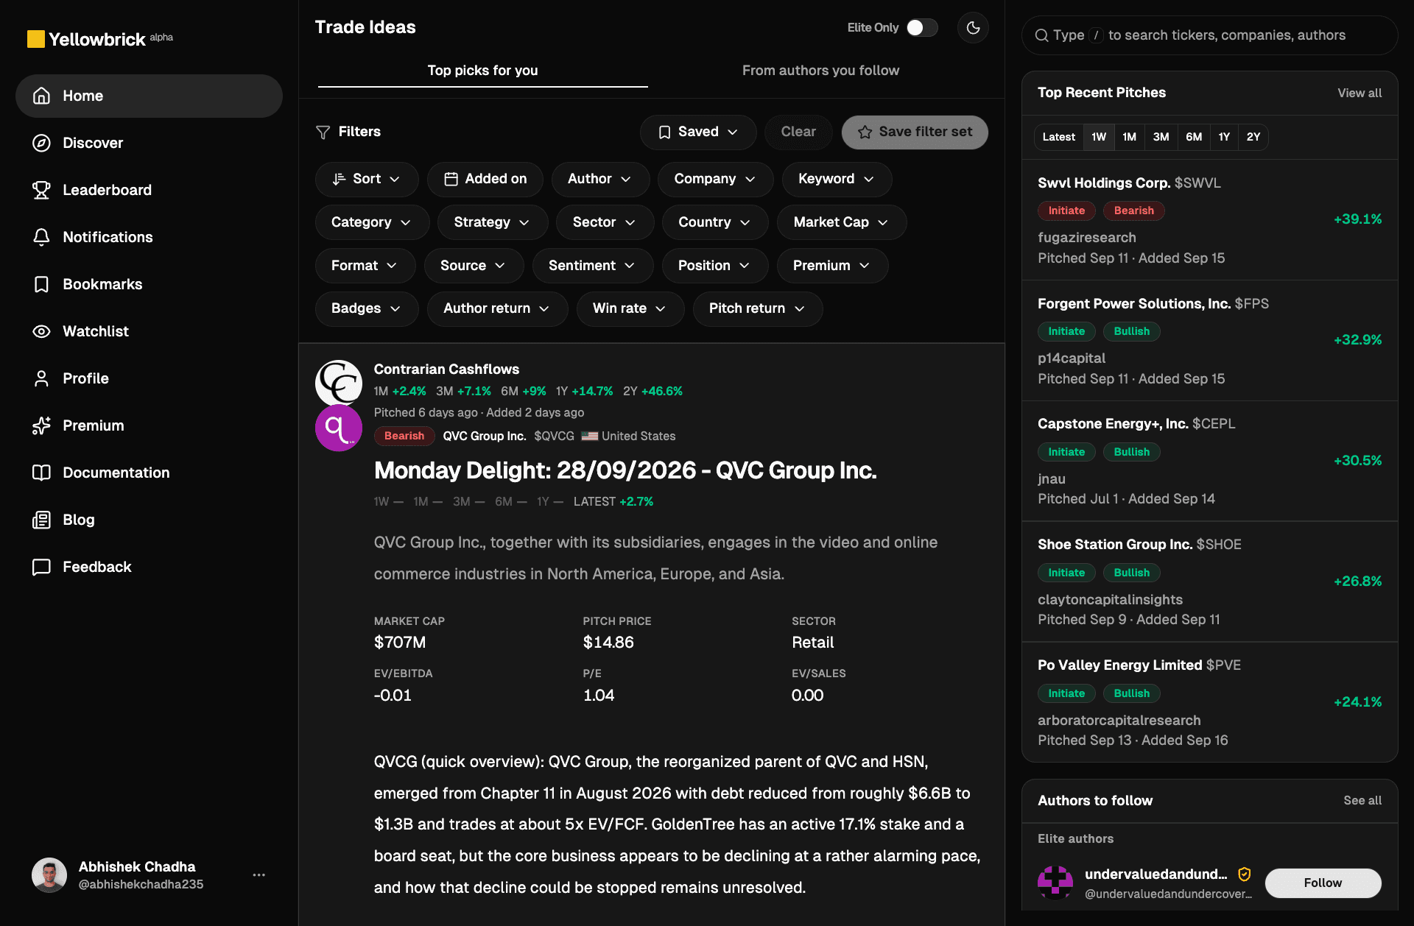Expand the Sentiment filter dropdown

click(592, 266)
